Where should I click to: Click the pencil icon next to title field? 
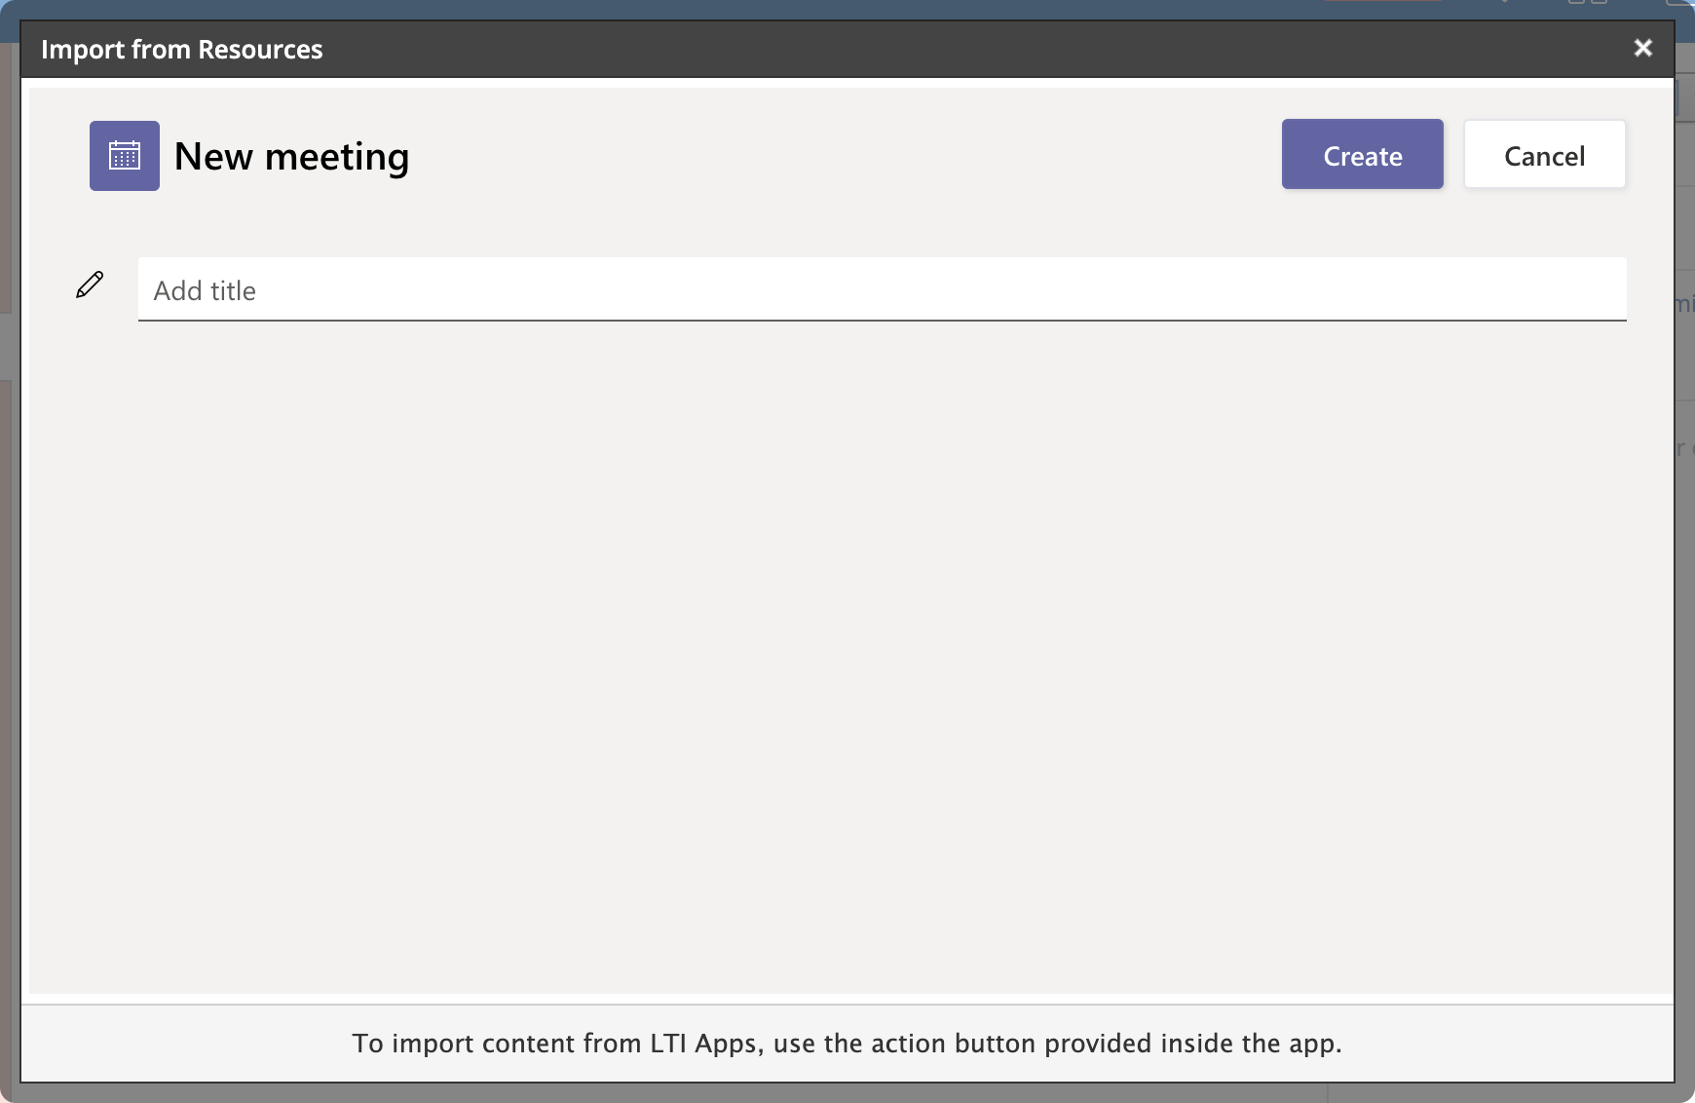[x=90, y=285]
